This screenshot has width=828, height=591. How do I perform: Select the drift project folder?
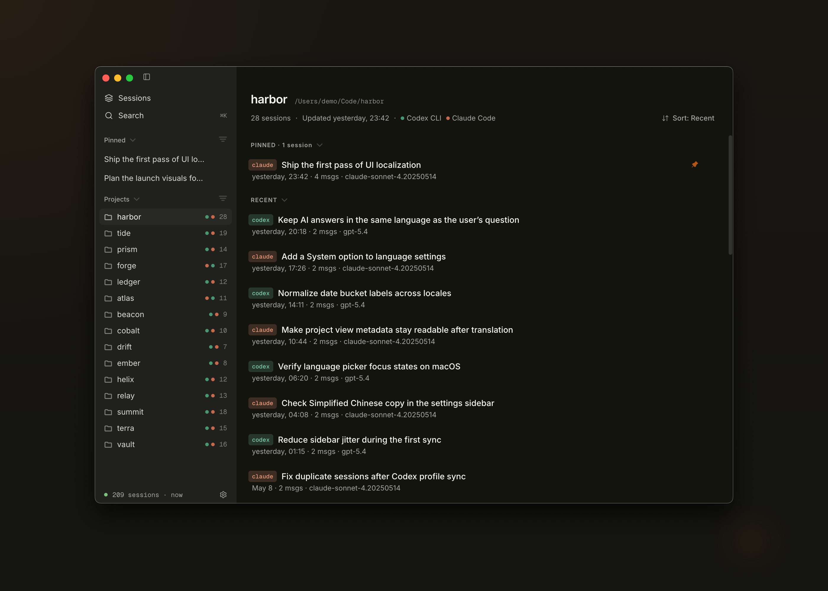[x=166, y=347]
